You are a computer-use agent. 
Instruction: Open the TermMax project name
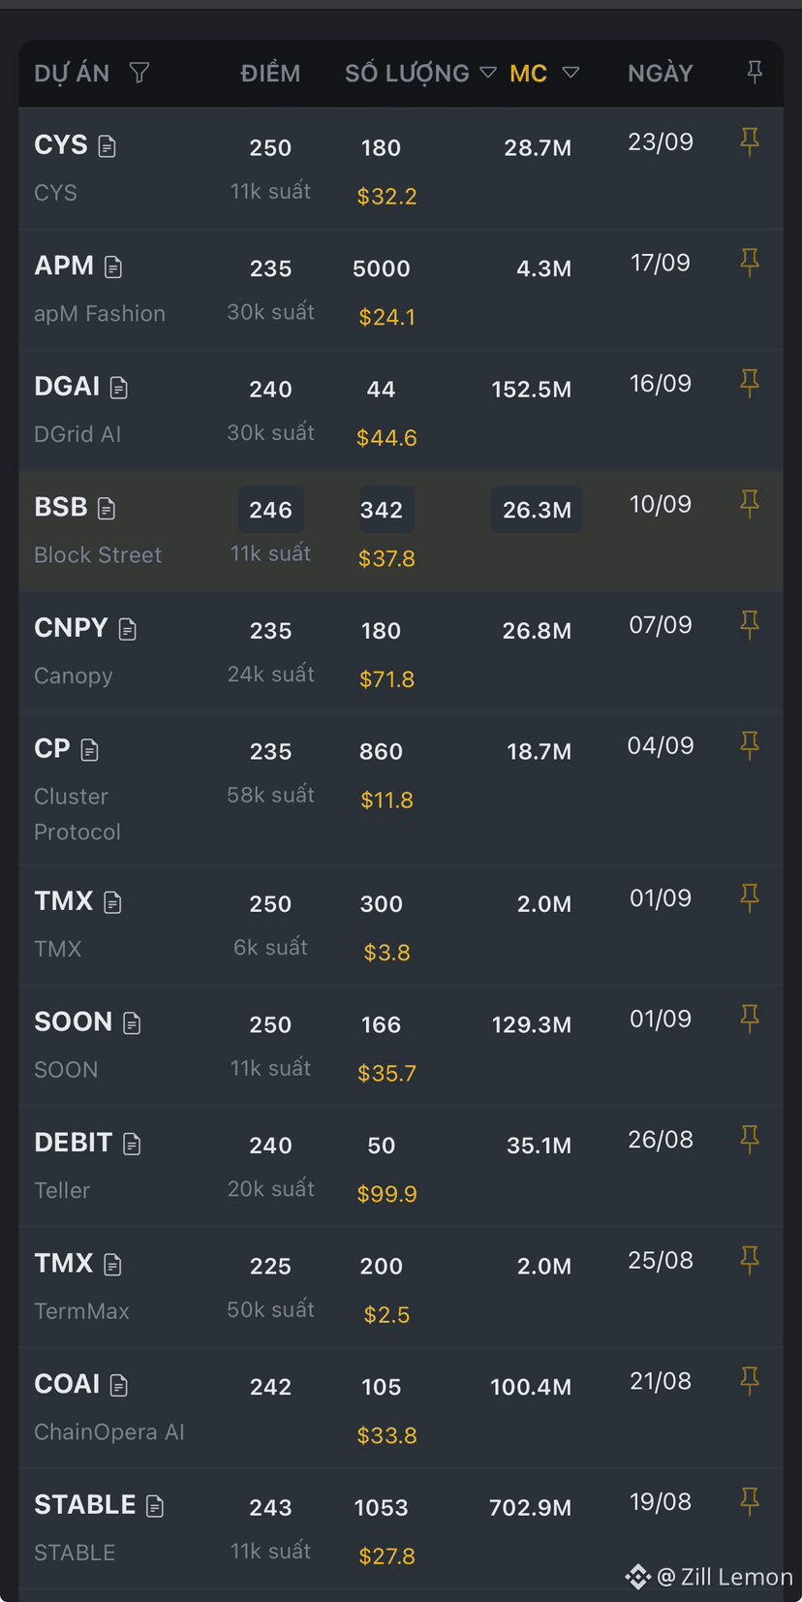click(81, 1311)
